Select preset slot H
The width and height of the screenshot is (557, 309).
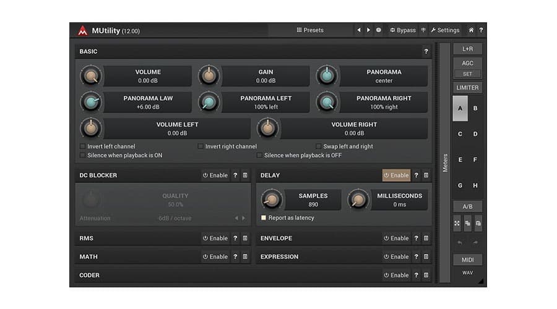pyautogui.click(x=475, y=185)
